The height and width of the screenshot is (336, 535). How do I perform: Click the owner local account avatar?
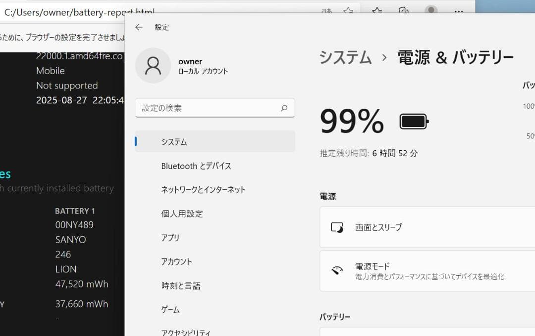tap(153, 66)
